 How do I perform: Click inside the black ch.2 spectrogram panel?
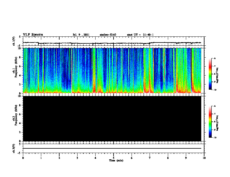coord(112,119)
